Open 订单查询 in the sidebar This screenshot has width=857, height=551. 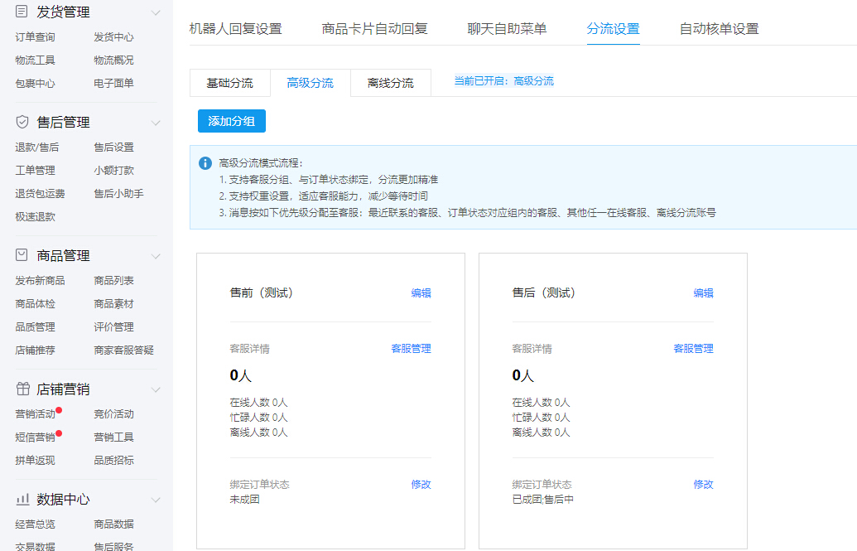(36, 37)
